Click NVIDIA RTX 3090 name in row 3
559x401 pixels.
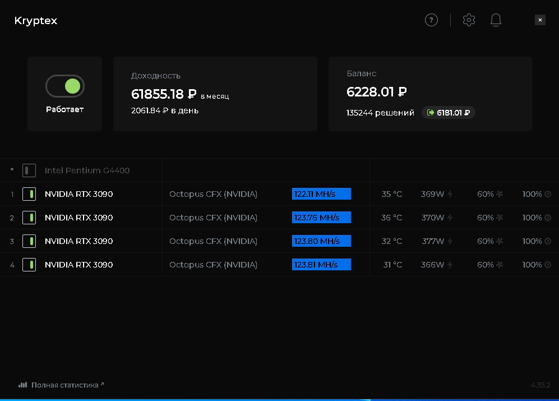click(x=79, y=241)
